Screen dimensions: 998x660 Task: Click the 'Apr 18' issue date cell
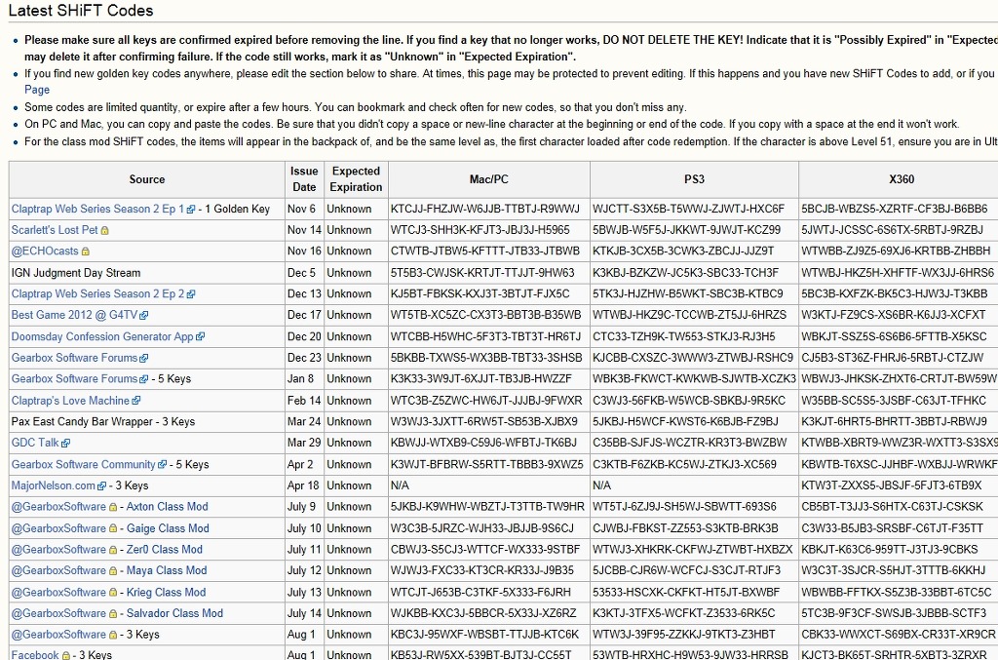(x=303, y=485)
